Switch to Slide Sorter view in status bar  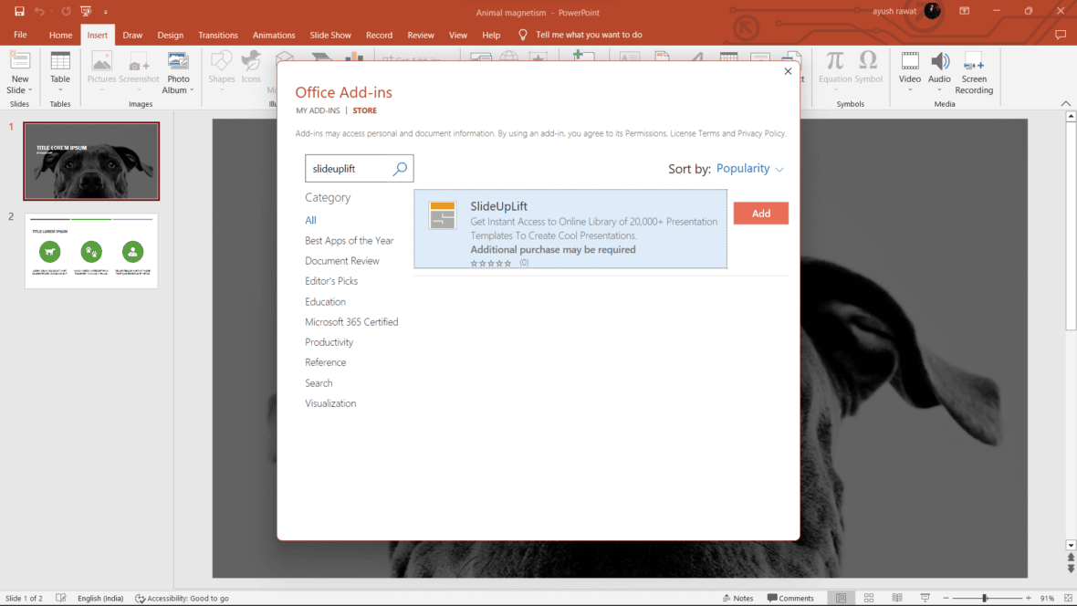[869, 598]
